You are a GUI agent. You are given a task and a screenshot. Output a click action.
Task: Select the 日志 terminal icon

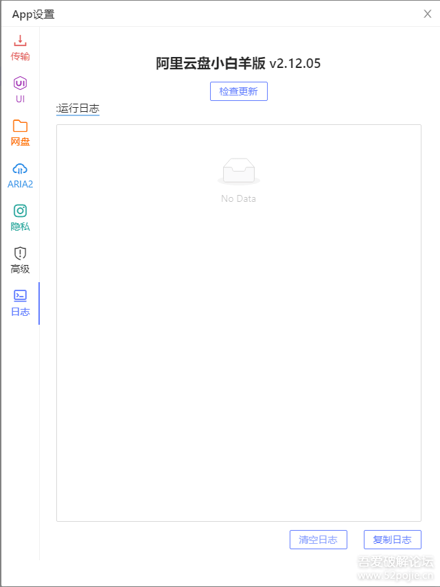pyautogui.click(x=20, y=296)
